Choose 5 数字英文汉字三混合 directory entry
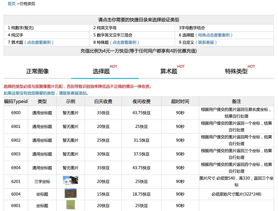Image resolution: width=278 pixels, height=211 pixels. [x=113, y=35]
